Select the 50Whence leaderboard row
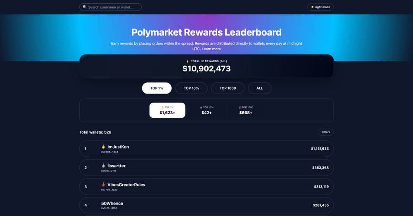Viewport: 413px width, 216px height. (x=206, y=205)
